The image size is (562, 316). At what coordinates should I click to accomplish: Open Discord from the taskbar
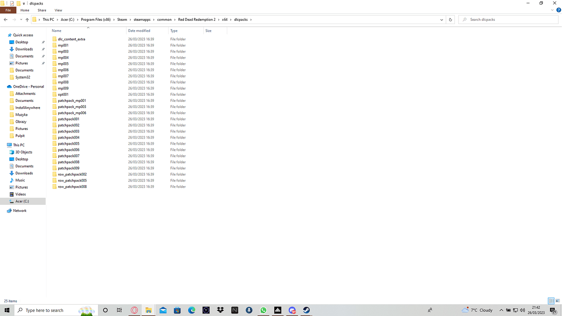tap(292, 310)
